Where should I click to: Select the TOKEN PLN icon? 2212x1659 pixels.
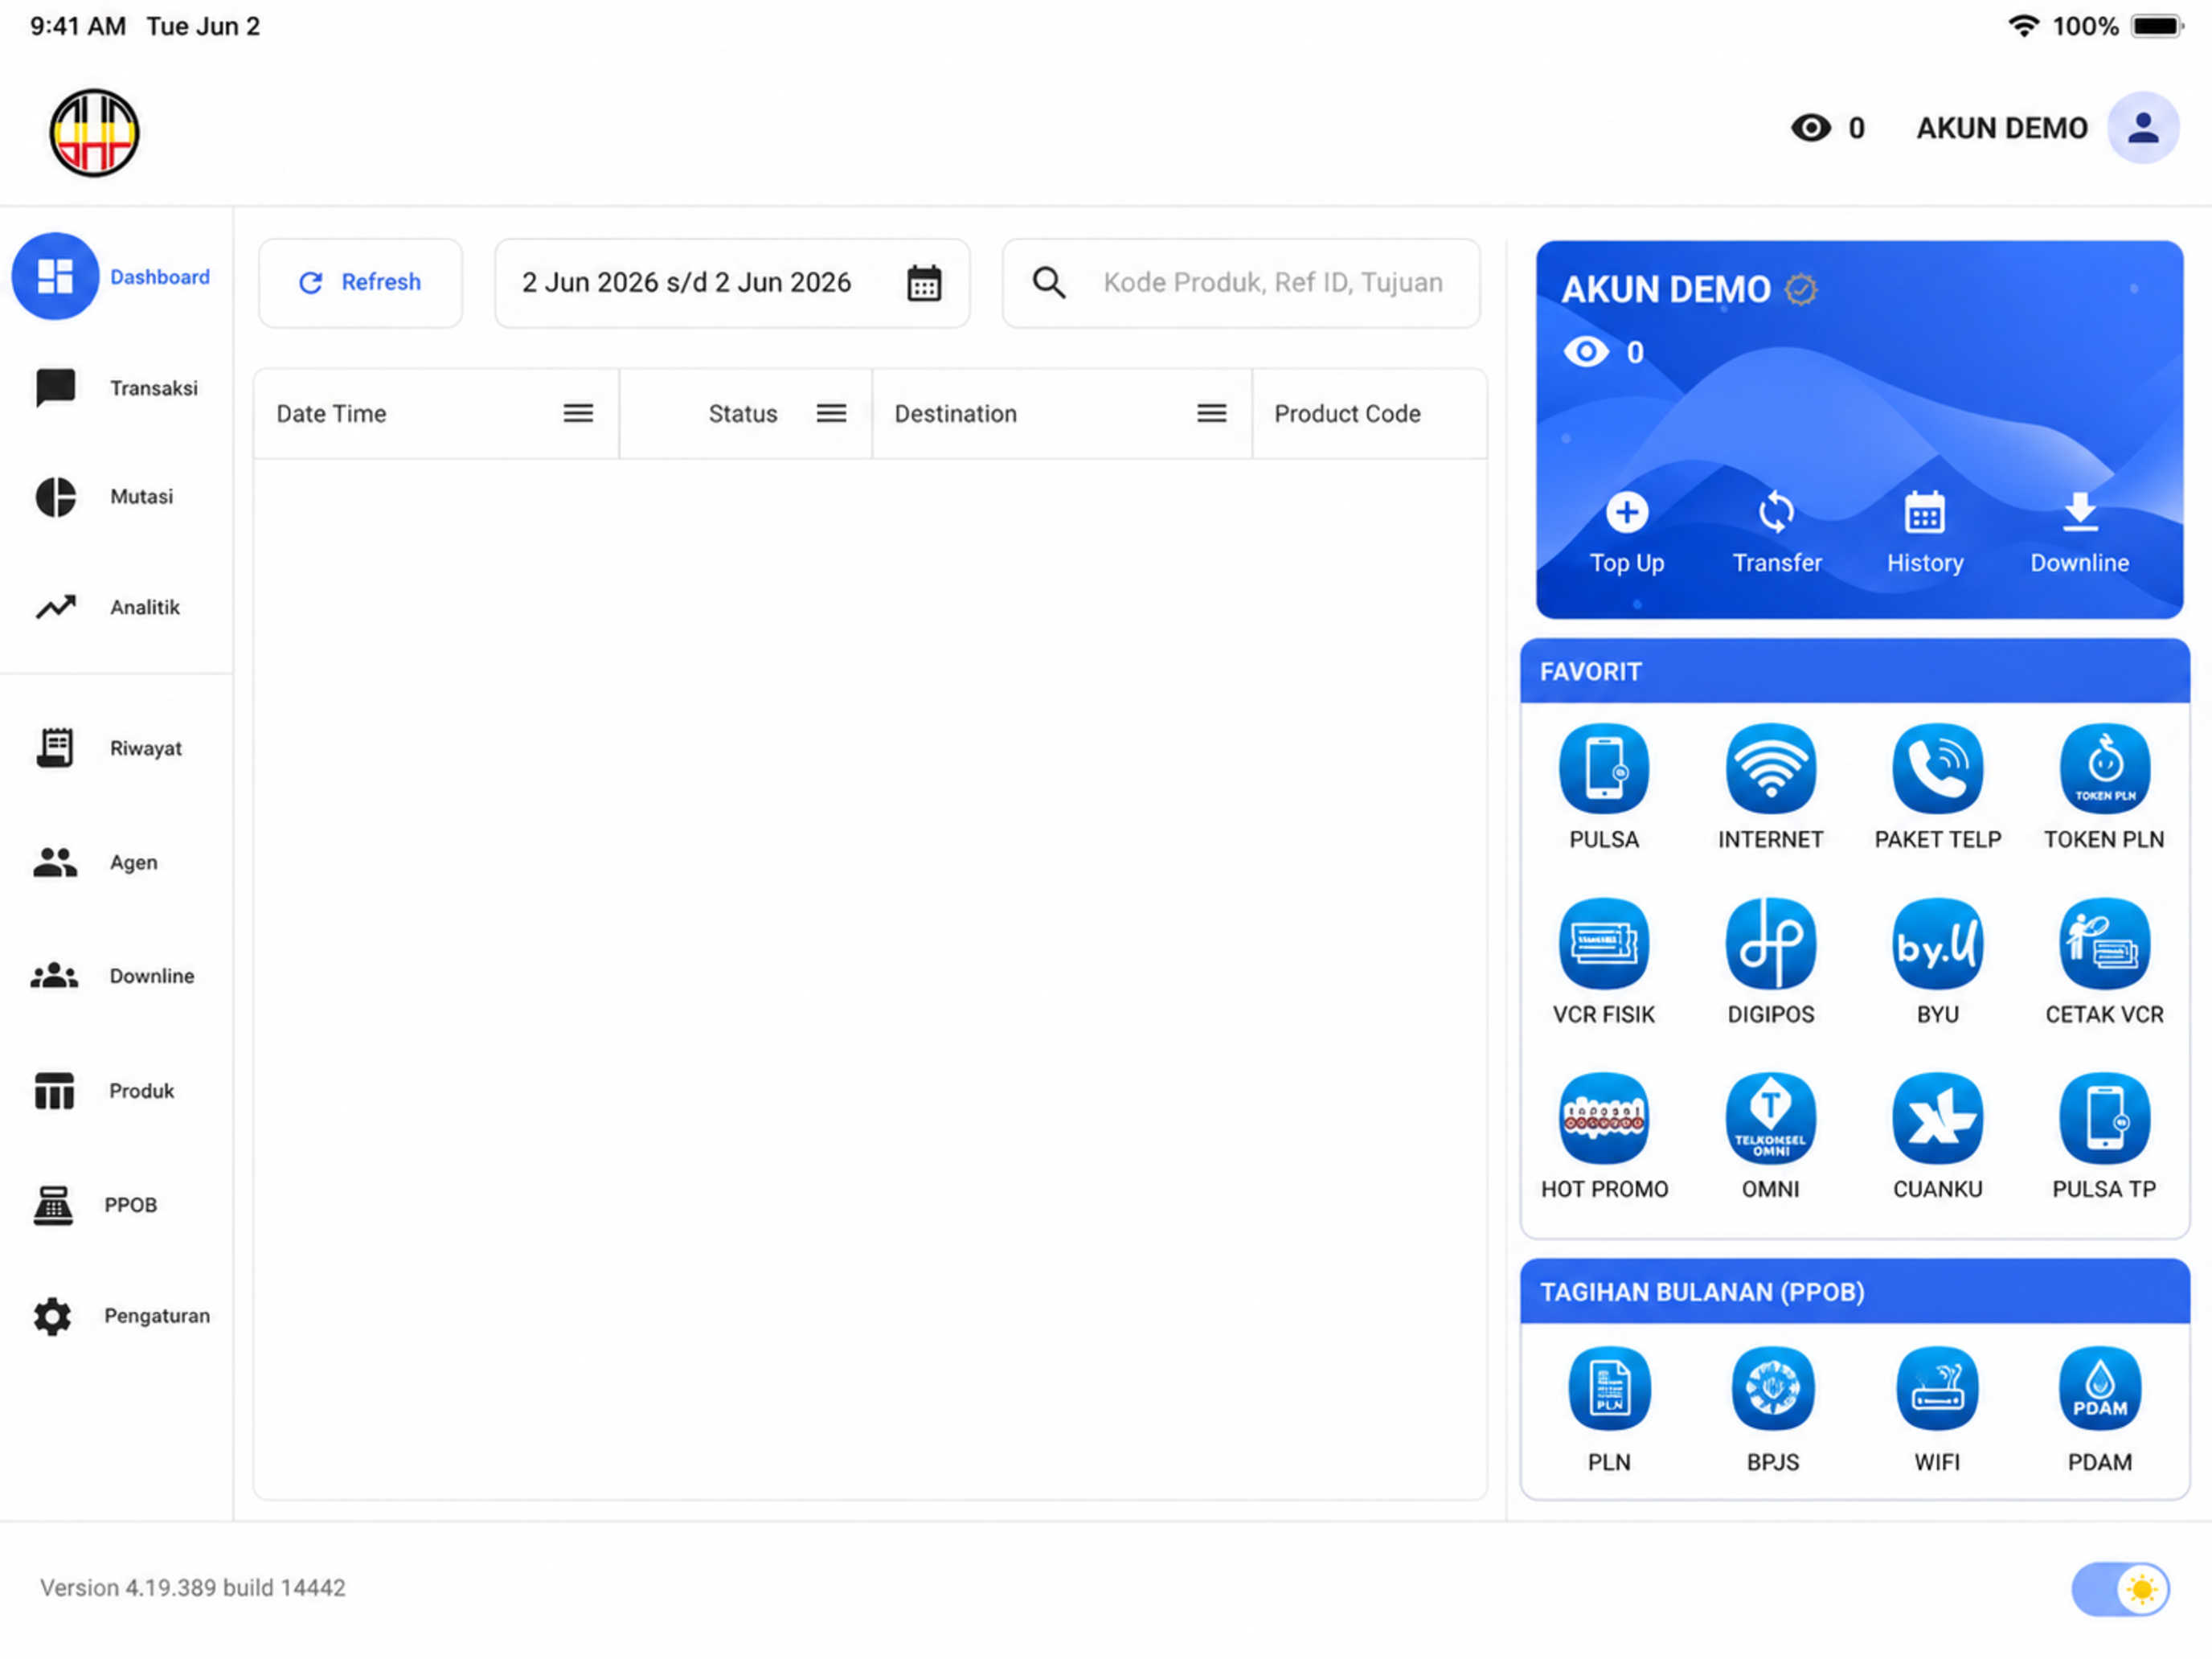2104,768
